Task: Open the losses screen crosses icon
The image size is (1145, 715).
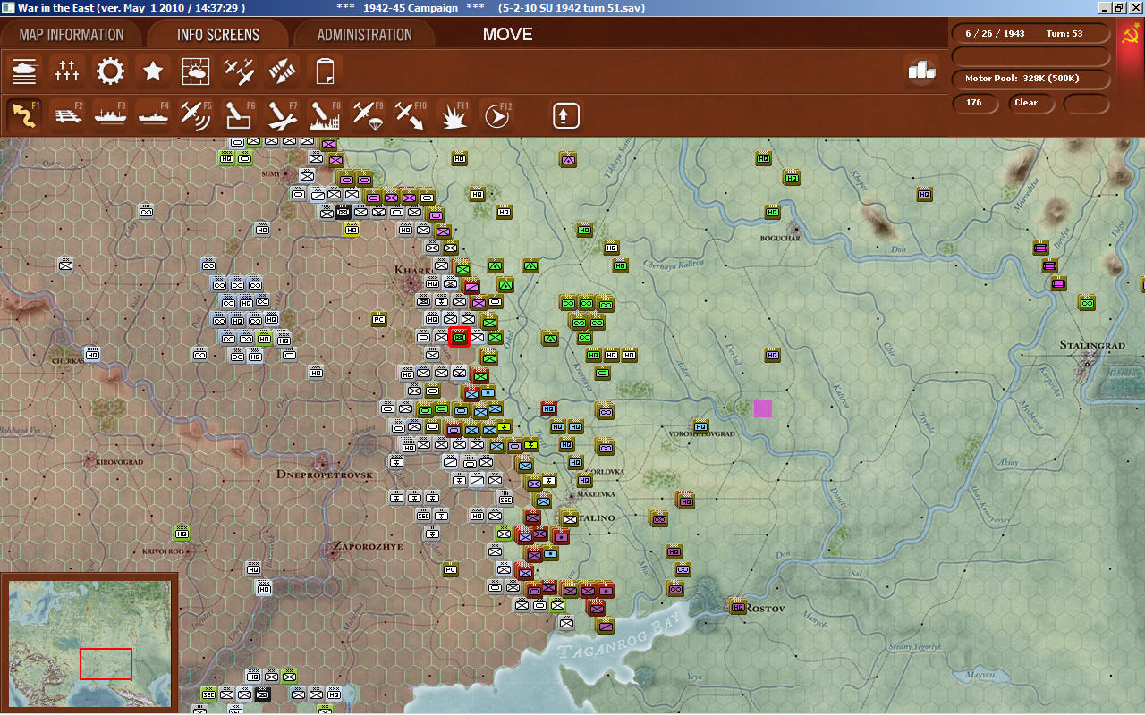Action: coord(67,71)
